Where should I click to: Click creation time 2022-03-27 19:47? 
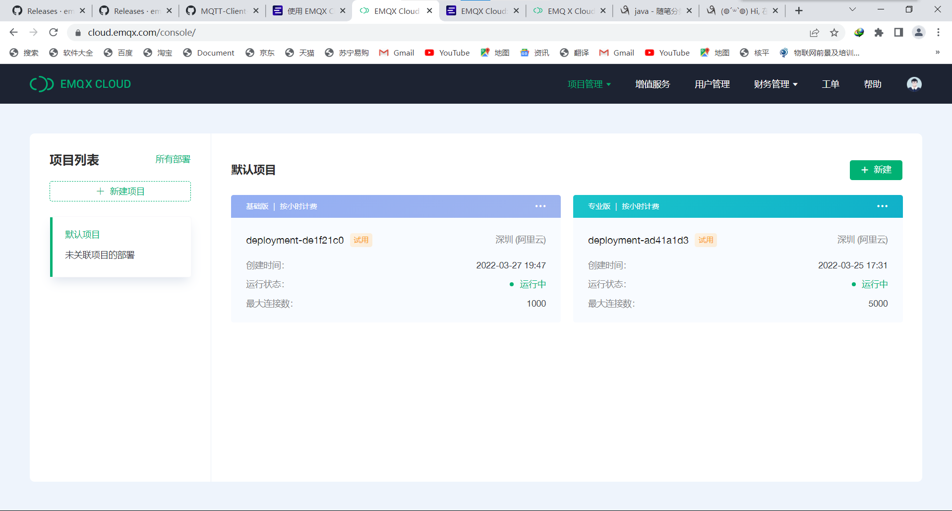click(x=511, y=265)
